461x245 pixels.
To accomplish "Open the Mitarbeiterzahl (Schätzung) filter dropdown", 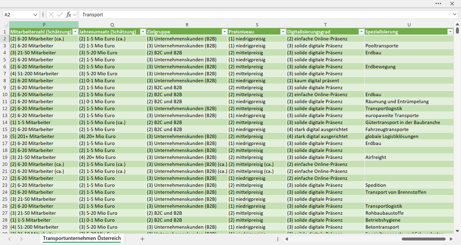I will pos(75,32).
